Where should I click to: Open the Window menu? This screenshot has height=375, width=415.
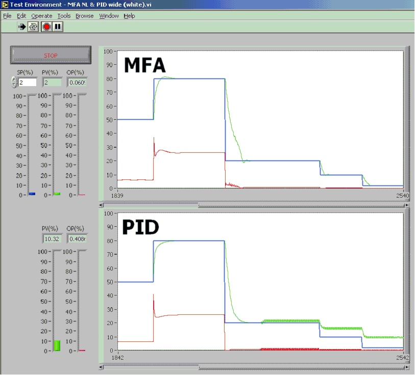tap(109, 16)
